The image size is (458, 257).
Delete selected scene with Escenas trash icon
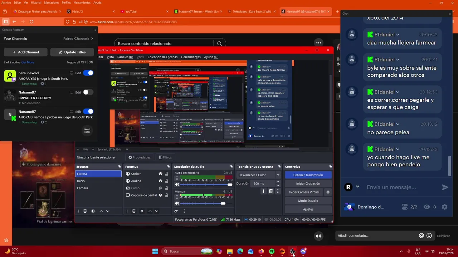pyautogui.click(x=85, y=211)
